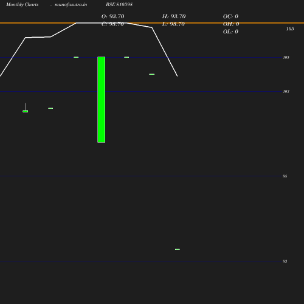Click the 'L: 93.70' low value
Image resolution: width=304 pixels, height=304 pixels.
click(x=173, y=24)
